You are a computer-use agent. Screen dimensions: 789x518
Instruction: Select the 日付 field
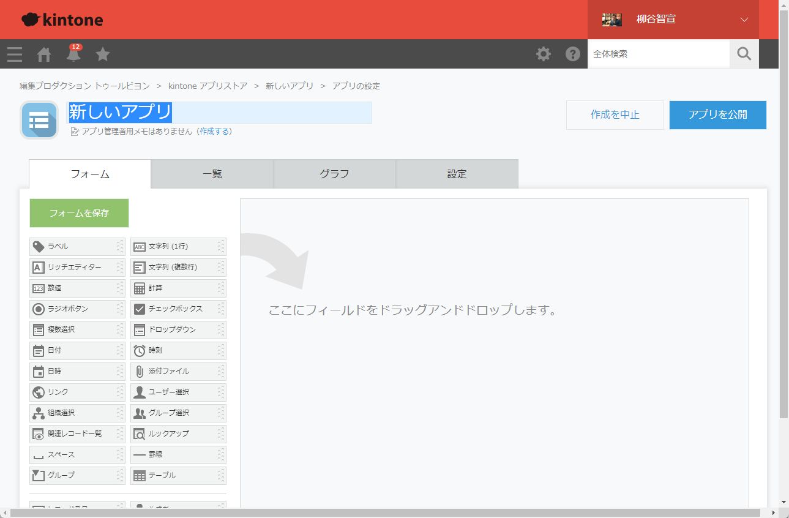click(x=77, y=351)
